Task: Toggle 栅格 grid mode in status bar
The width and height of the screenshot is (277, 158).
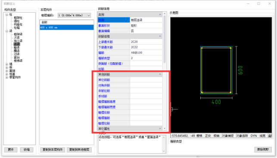Action: point(199,136)
